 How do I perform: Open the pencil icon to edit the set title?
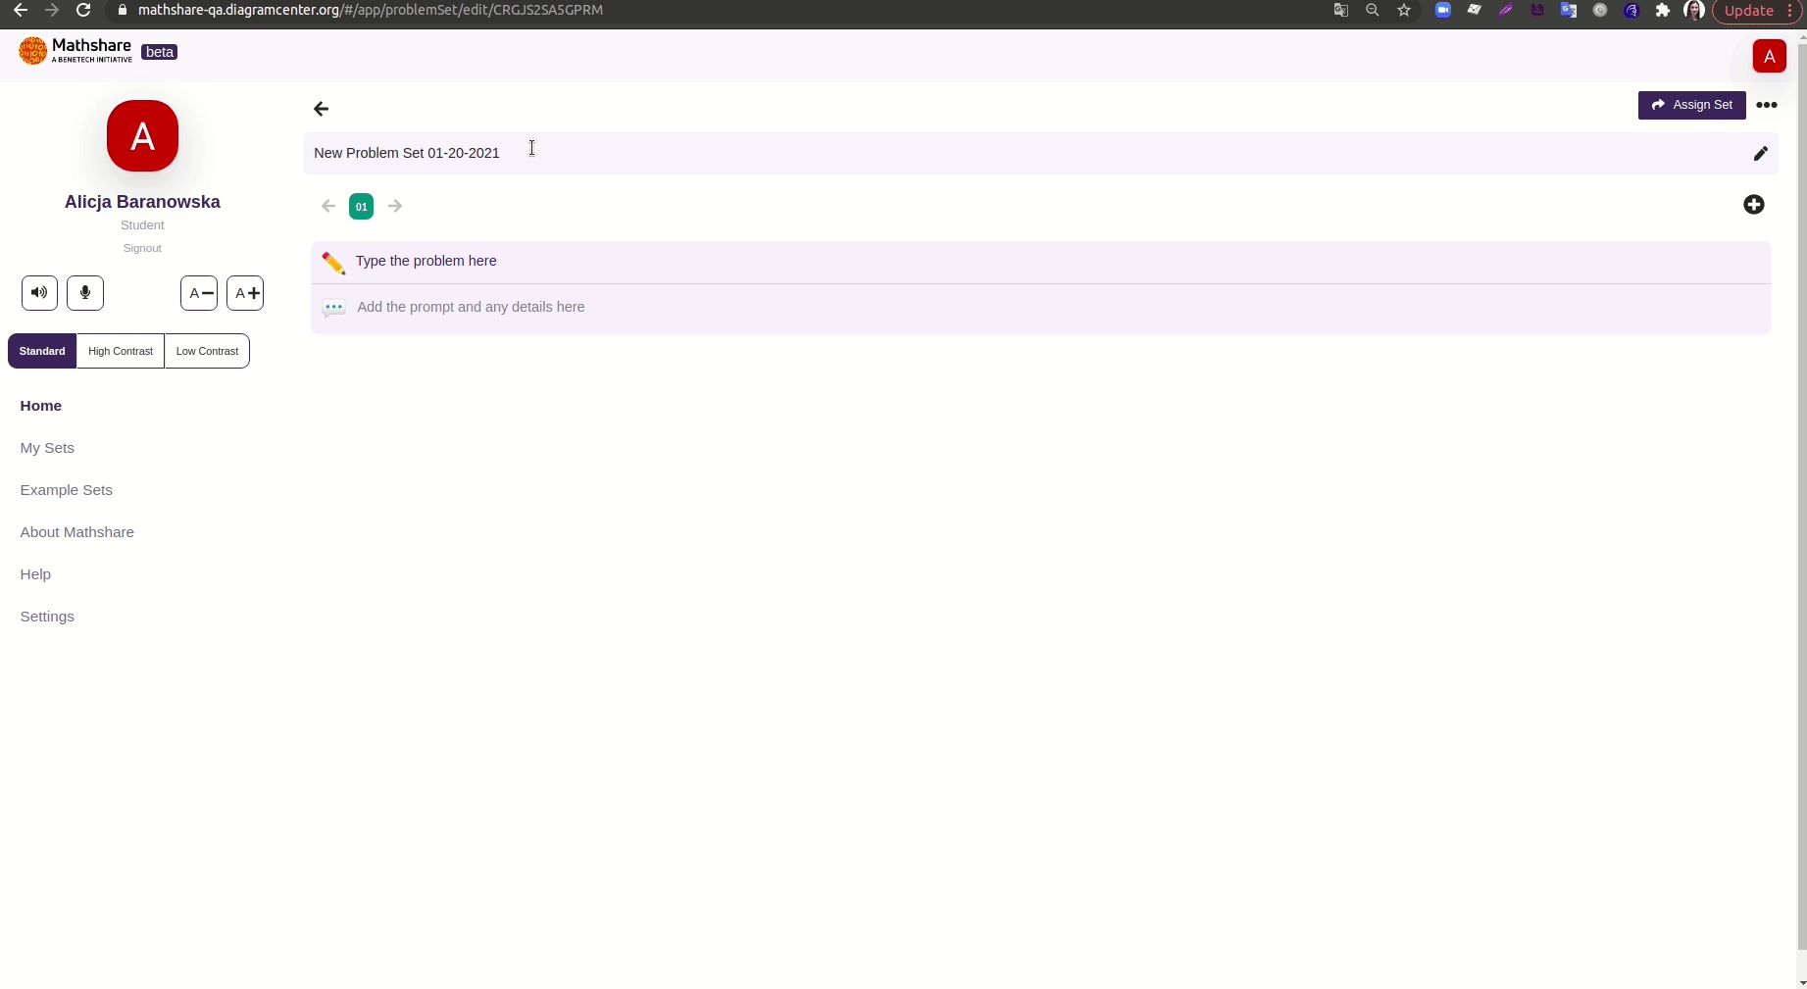[1761, 154]
